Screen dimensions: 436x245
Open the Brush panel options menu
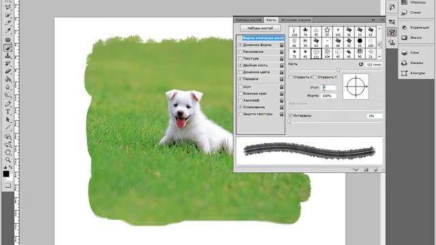pos(381,20)
